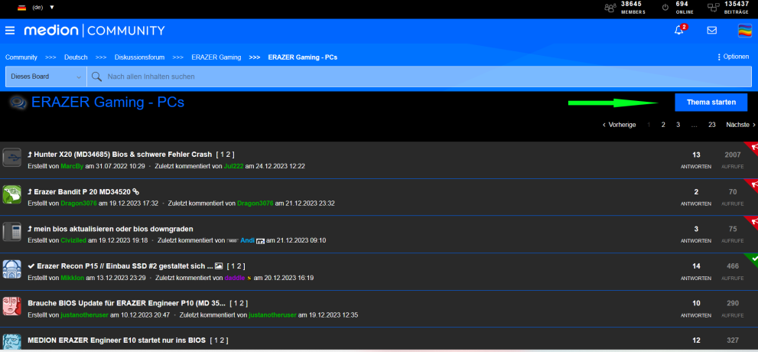Open the Optionen menu
This screenshot has height=352, width=758.
coord(733,57)
